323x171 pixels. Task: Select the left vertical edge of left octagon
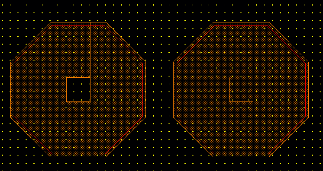(x=10, y=90)
